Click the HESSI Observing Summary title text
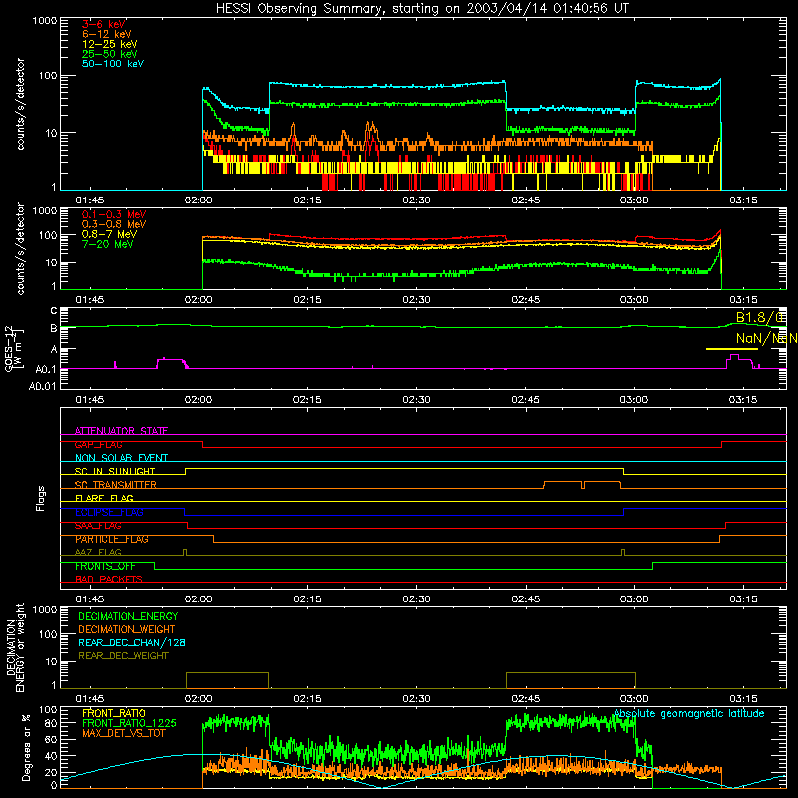 (423, 9)
